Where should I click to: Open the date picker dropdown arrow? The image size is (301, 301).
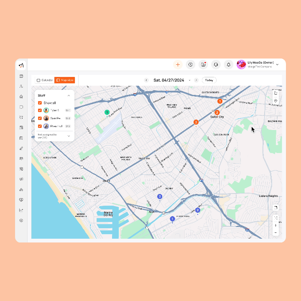(x=189, y=80)
